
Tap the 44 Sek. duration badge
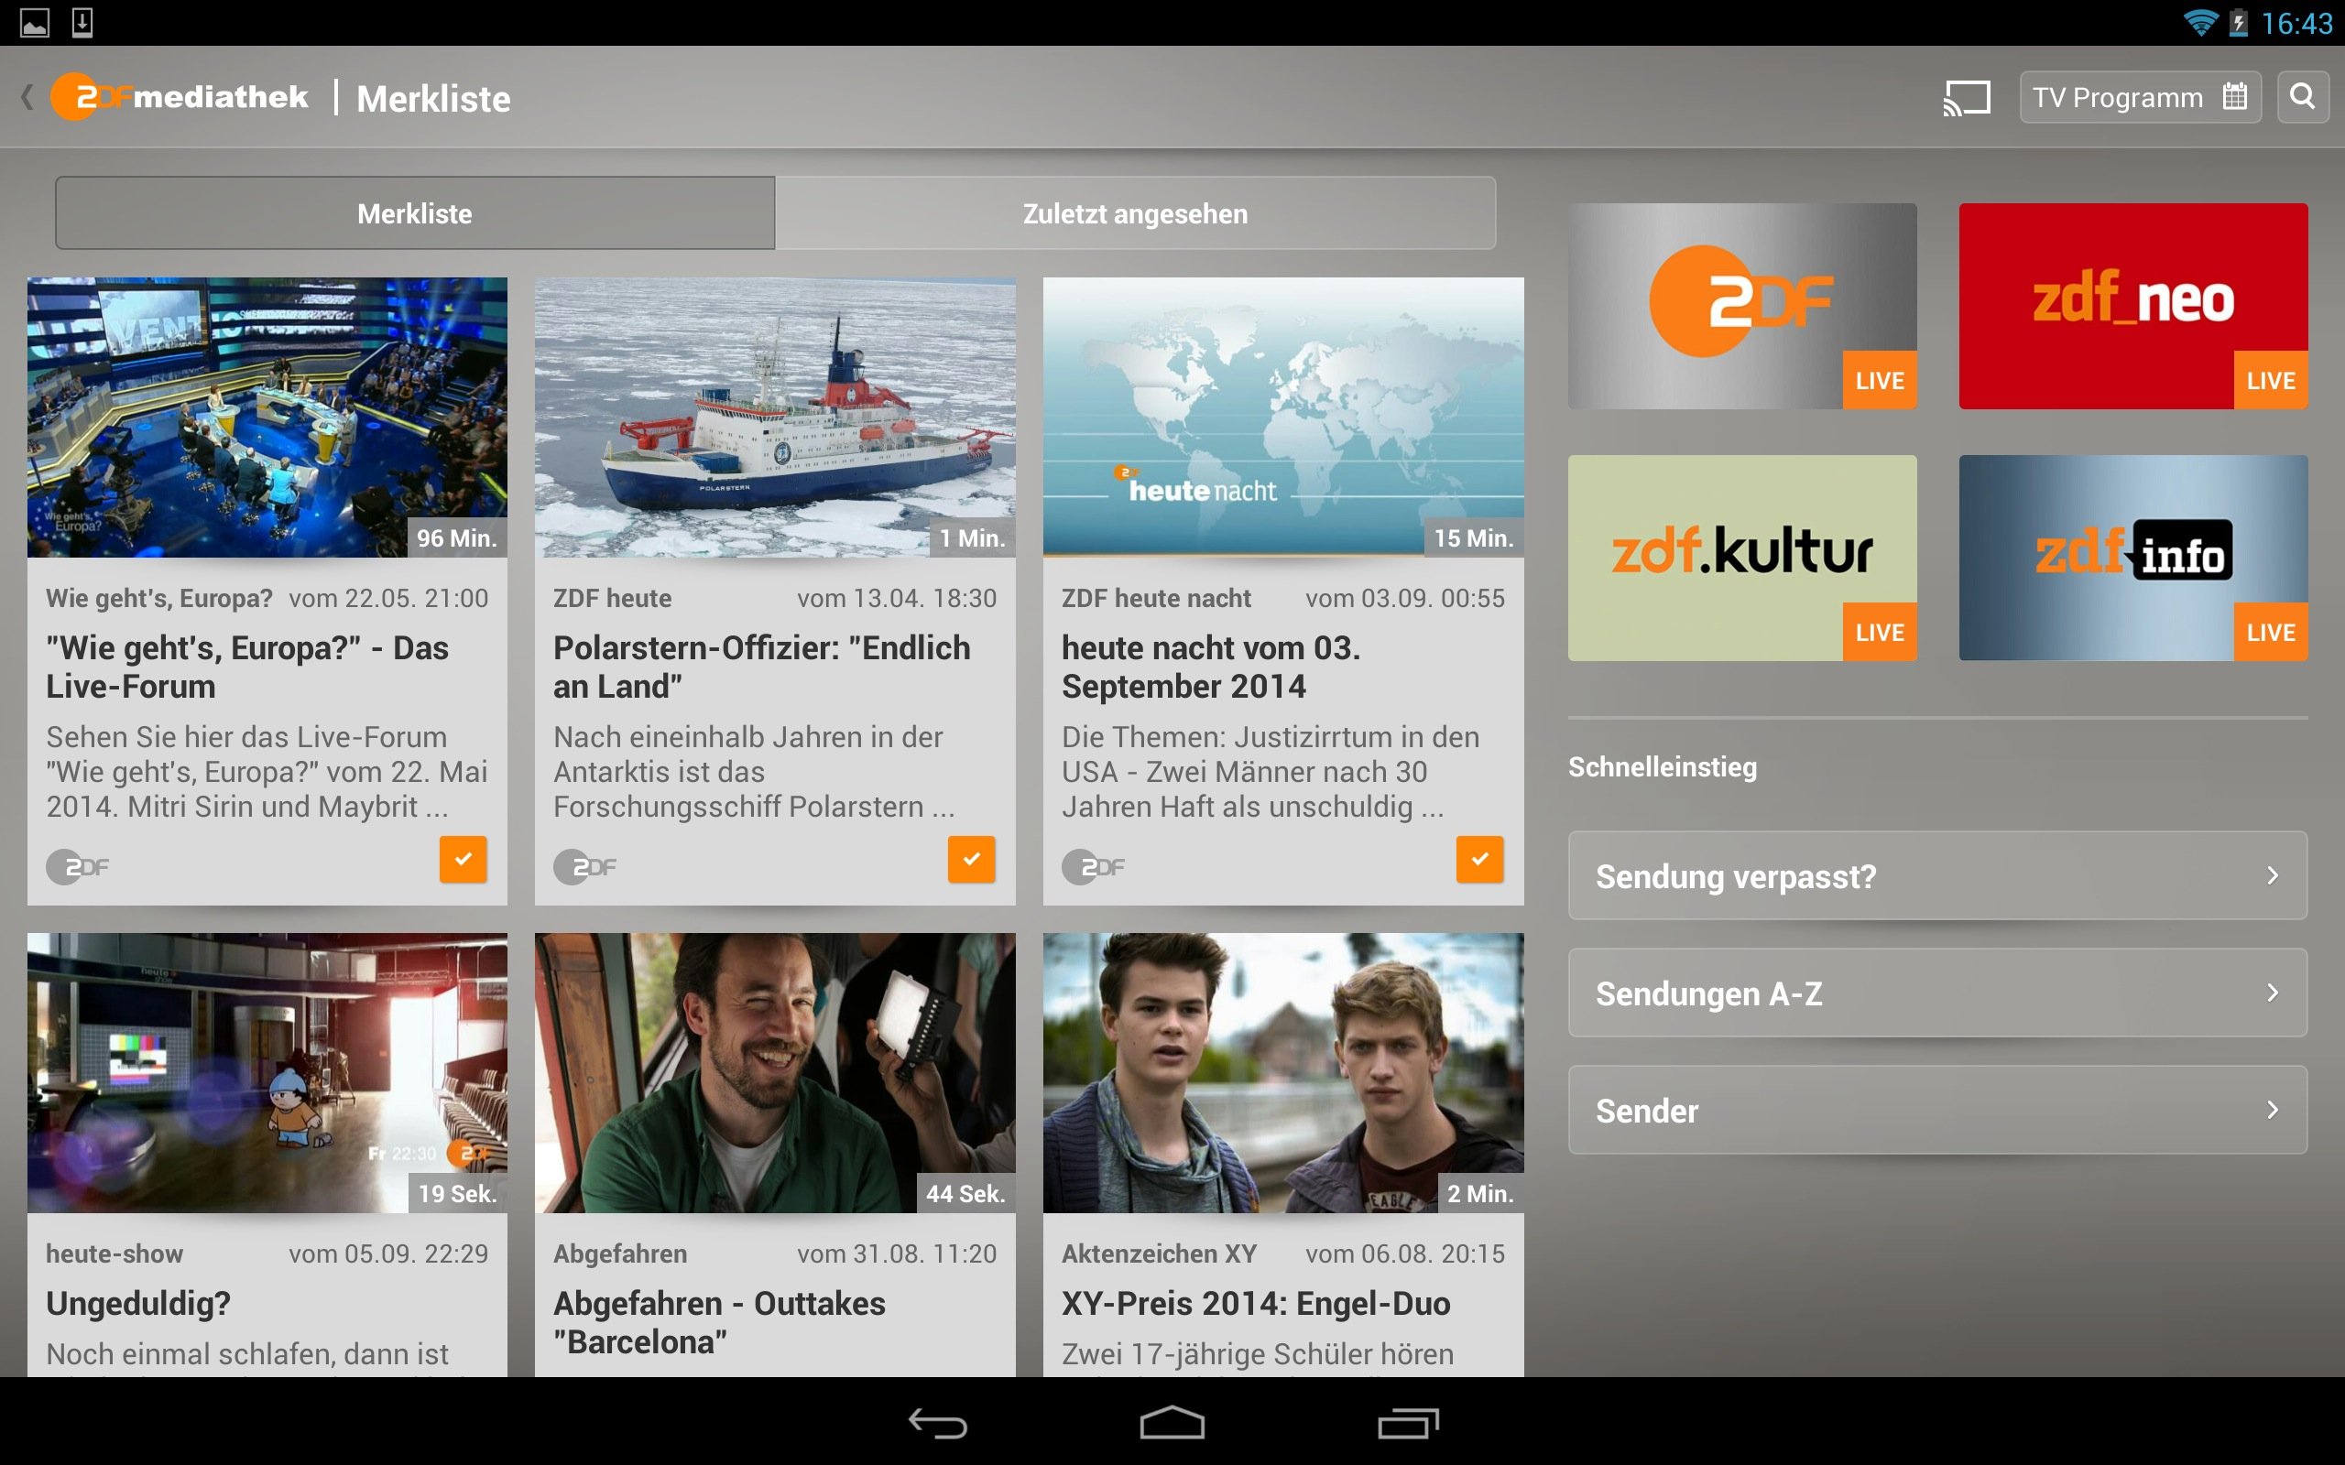965,1194
